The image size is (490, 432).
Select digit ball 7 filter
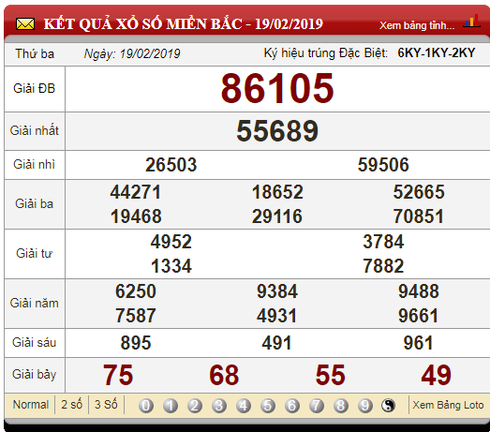point(317,406)
